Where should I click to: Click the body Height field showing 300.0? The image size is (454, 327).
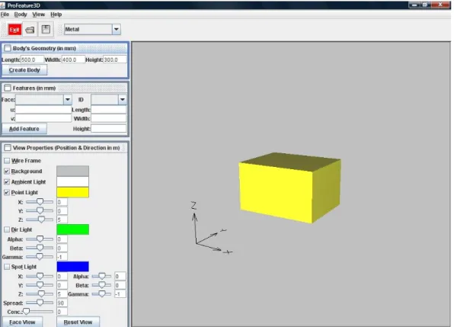[115, 59]
